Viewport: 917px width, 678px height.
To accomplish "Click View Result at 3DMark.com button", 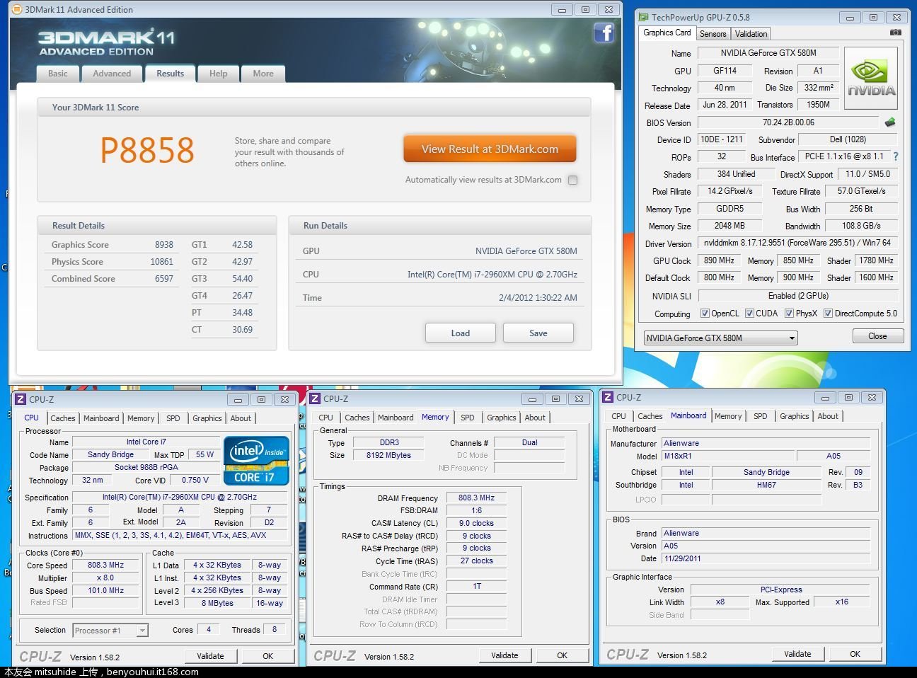I will coord(490,149).
